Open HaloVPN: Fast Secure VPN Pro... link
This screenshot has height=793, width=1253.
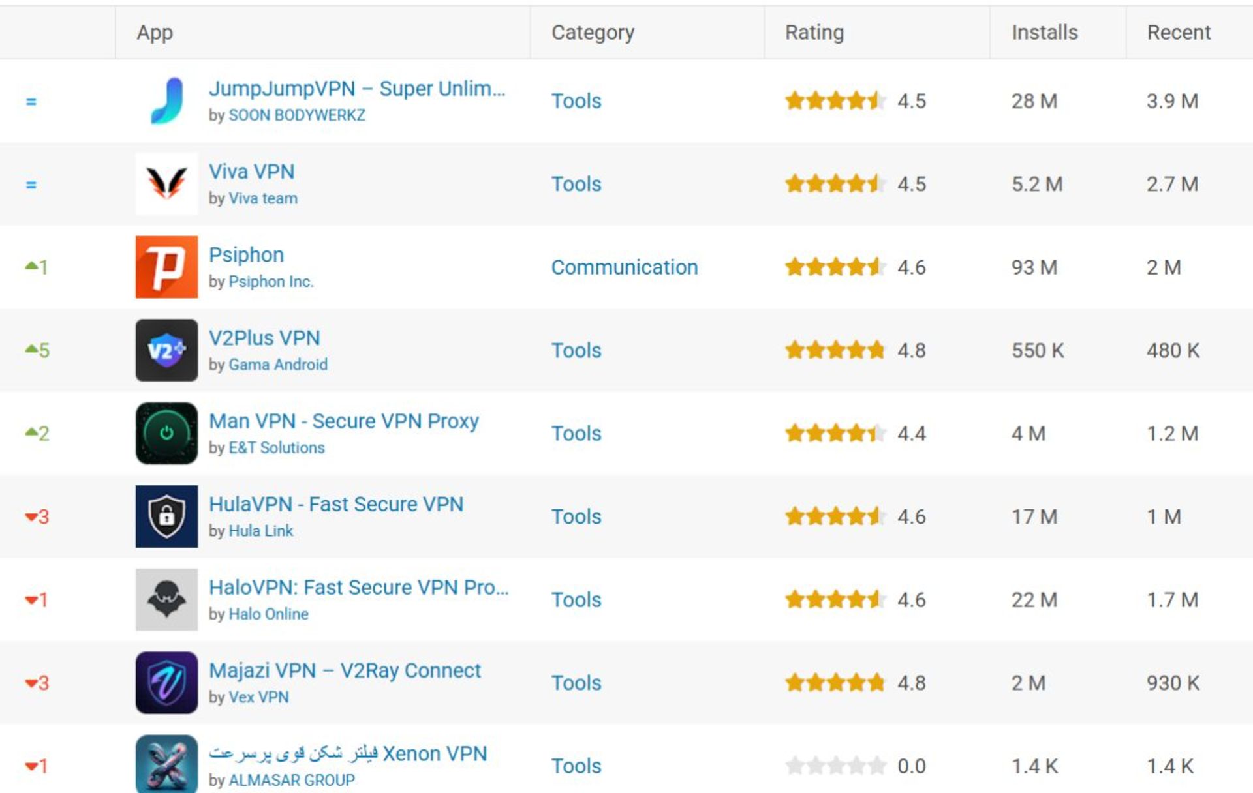click(358, 588)
